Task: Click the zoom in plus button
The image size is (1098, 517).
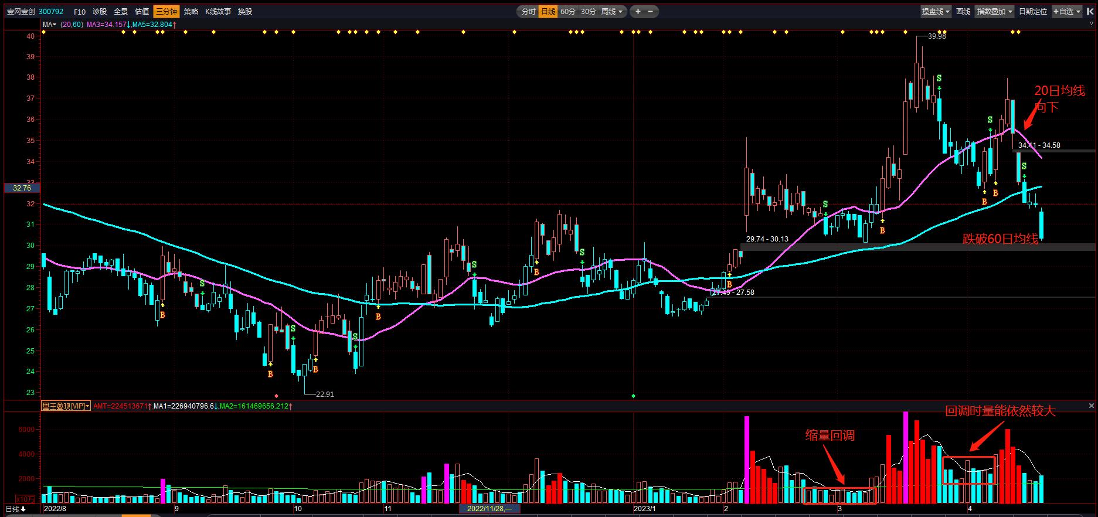Action: click(x=638, y=12)
